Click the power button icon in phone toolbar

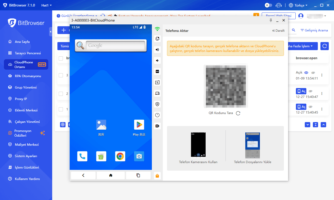tap(157, 115)
